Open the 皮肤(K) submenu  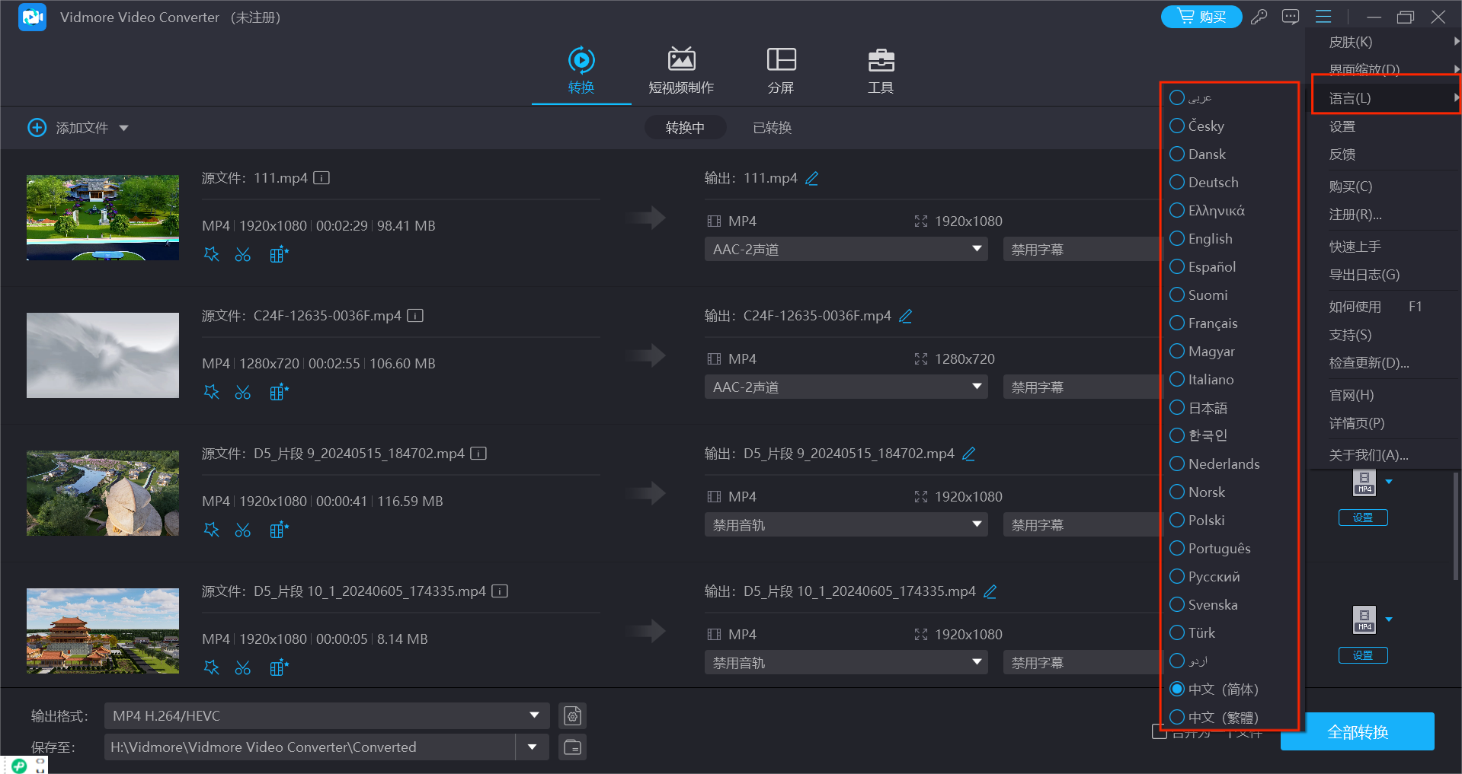(1385, 42)
